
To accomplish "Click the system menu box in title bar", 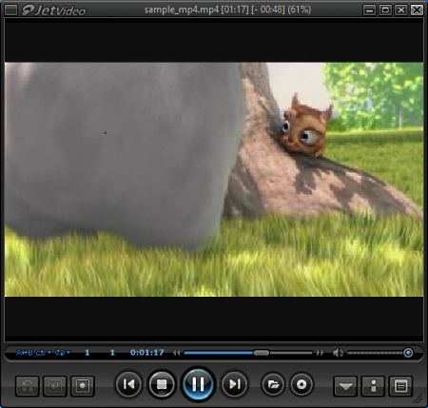I will pos(11,10).
